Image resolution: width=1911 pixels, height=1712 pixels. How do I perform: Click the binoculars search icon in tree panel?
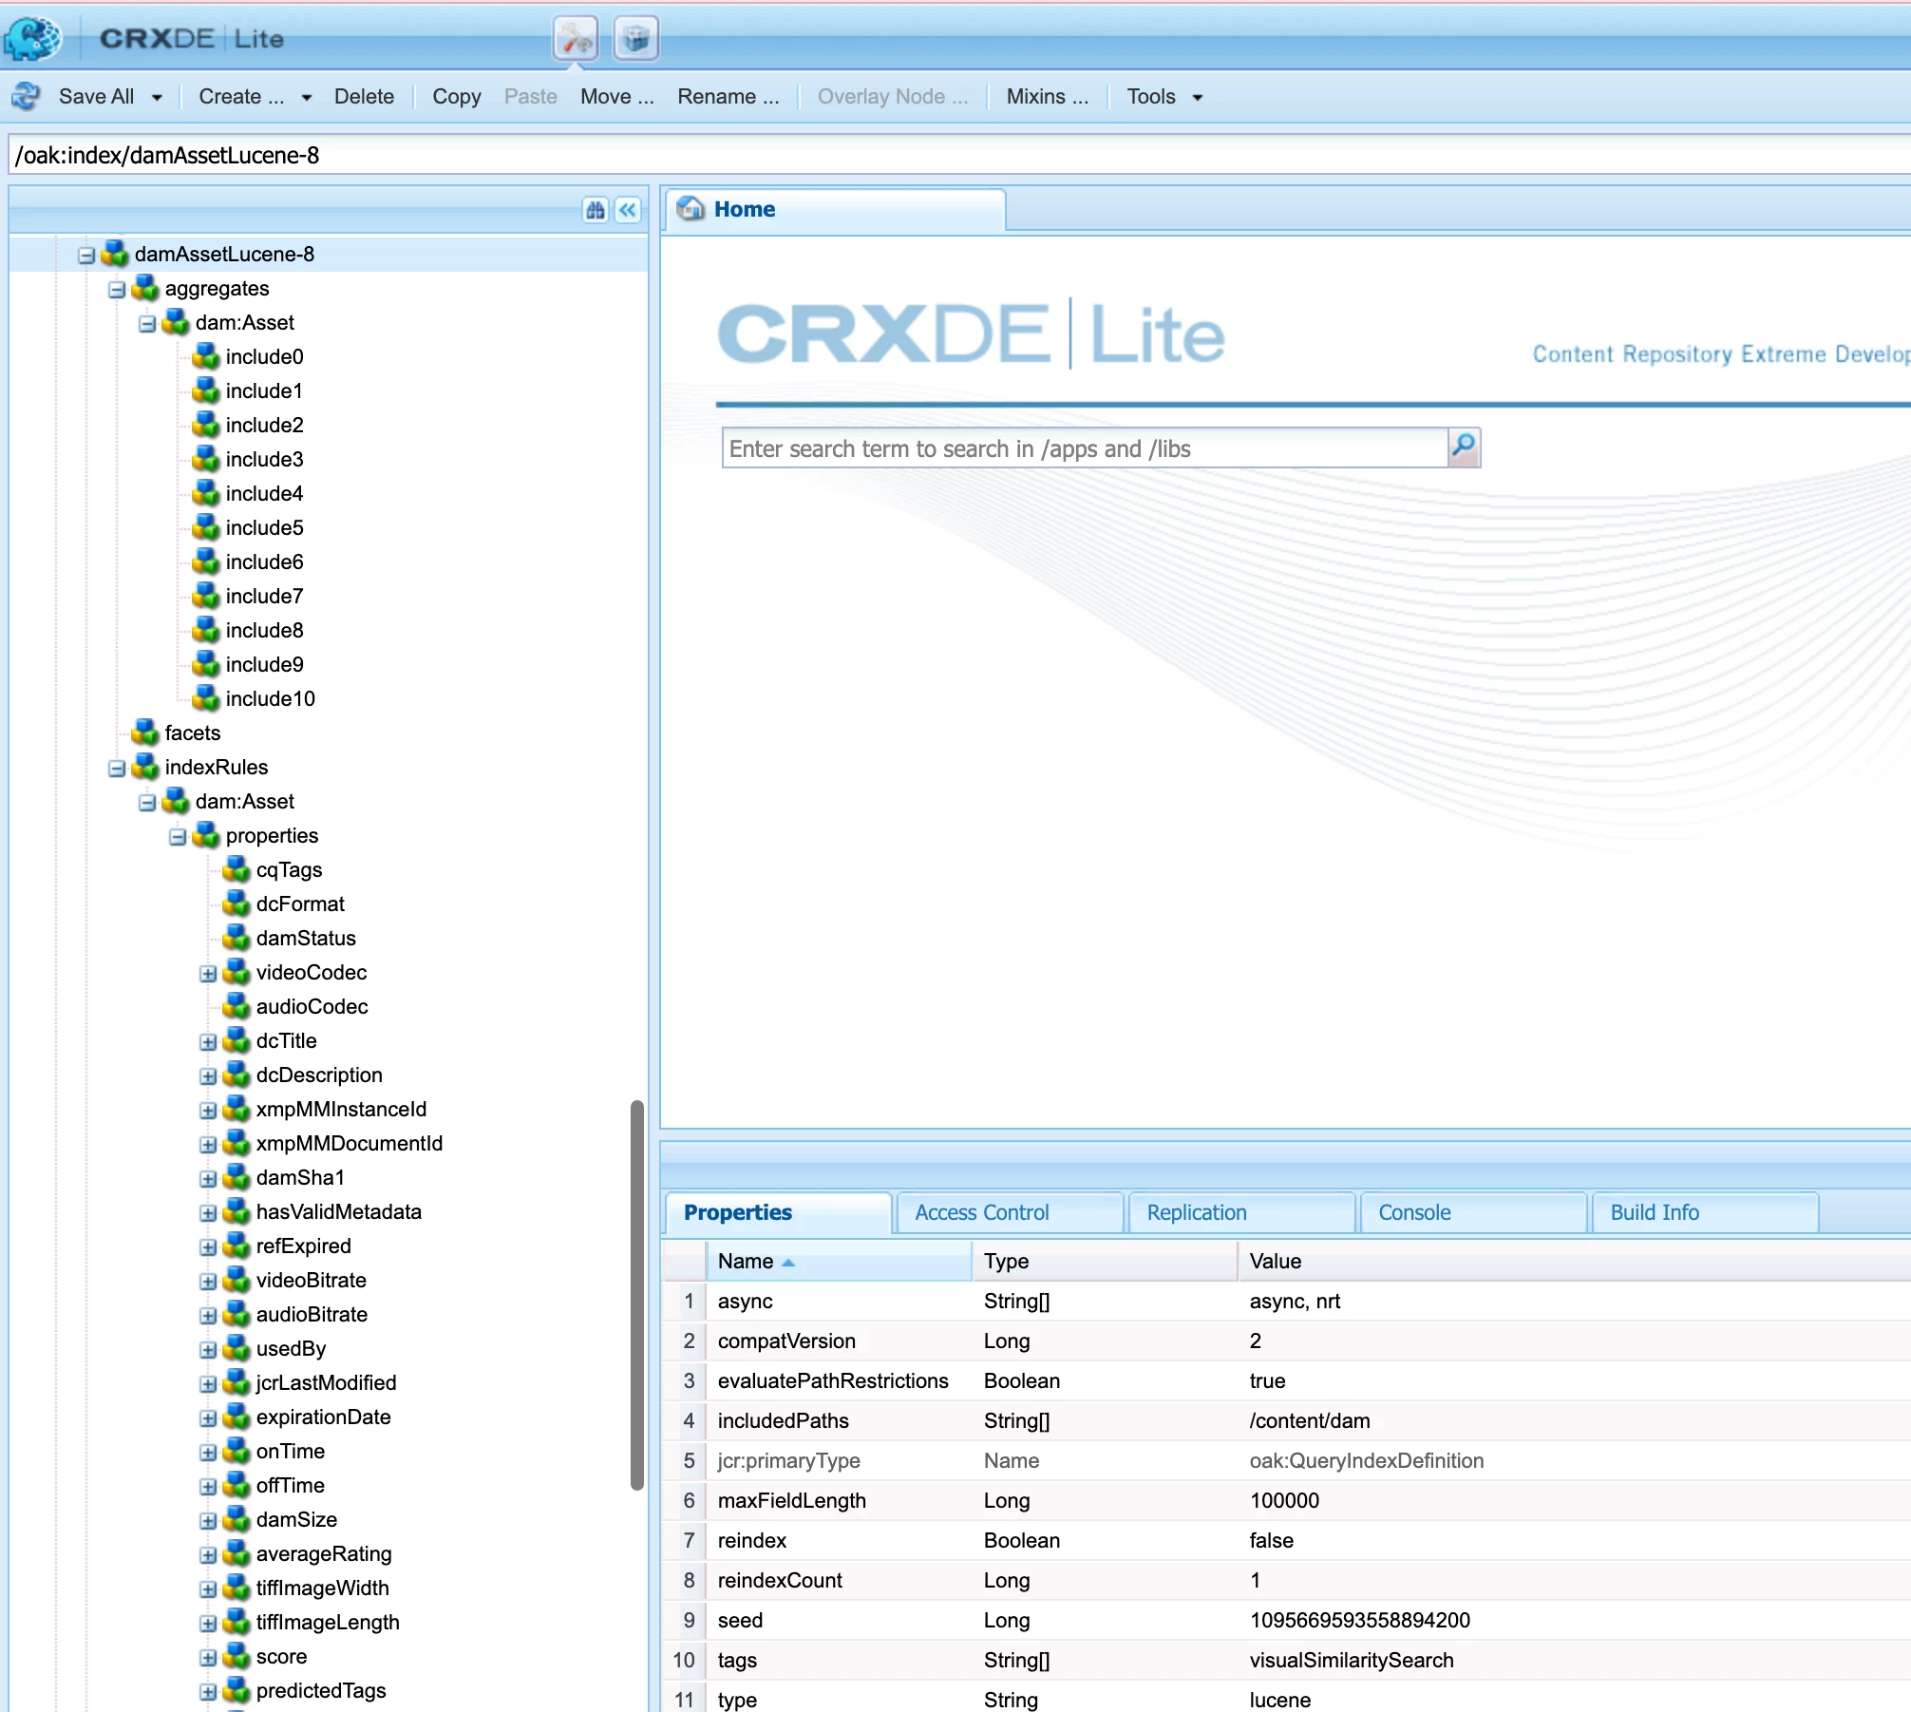(x=596, y=210)
